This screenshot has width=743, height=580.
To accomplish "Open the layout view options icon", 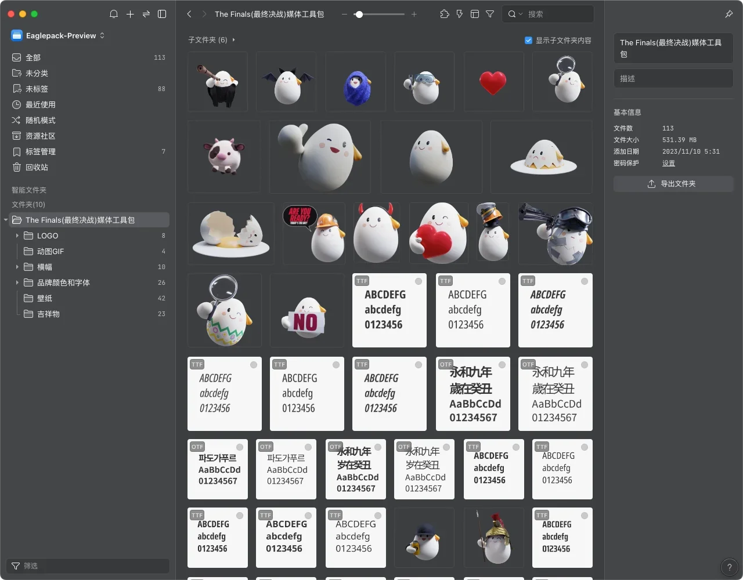I will click(475, 14).
